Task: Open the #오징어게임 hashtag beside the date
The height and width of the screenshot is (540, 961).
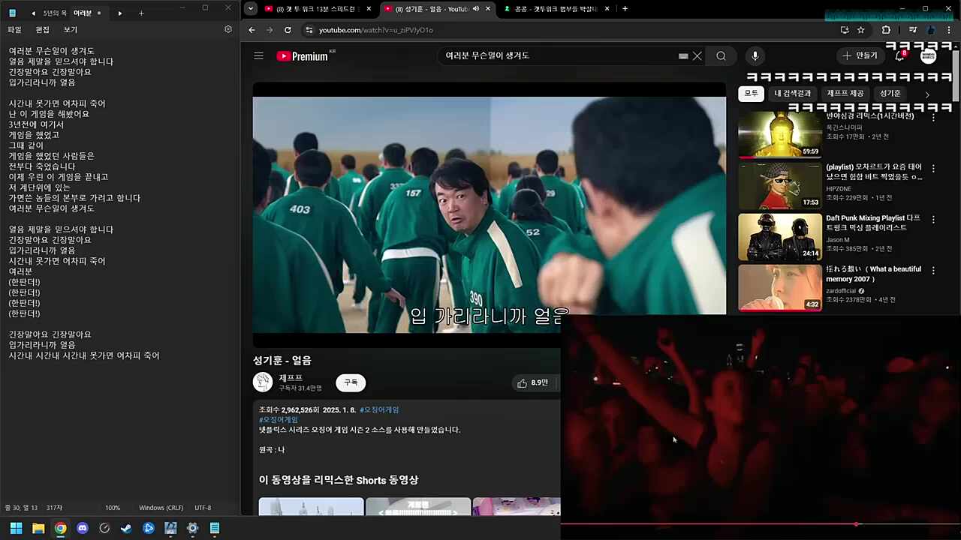Action: 379,409
